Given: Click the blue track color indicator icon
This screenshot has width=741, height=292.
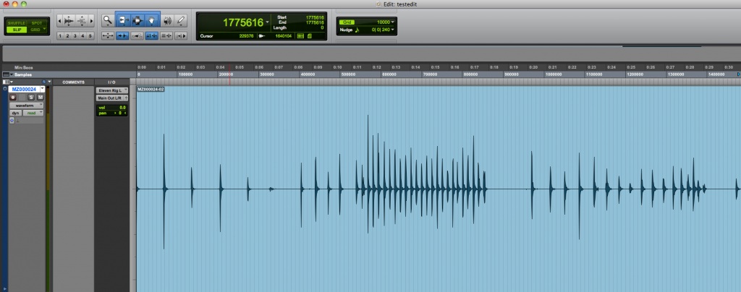Looking at the screenshot, I should click(43, 82).
